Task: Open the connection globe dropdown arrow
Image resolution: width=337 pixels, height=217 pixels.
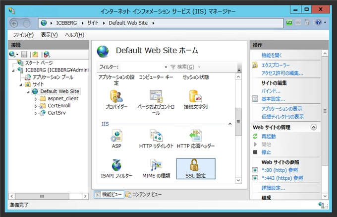Action: click(x=17, y=55)
